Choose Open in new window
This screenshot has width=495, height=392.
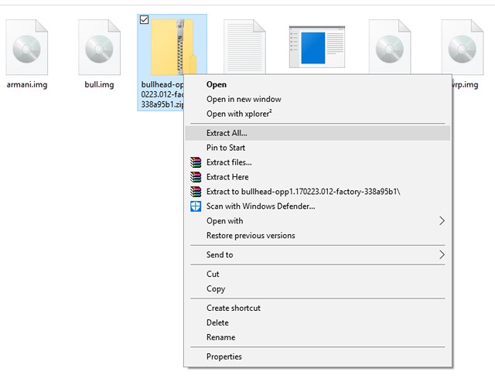point(244,99)
